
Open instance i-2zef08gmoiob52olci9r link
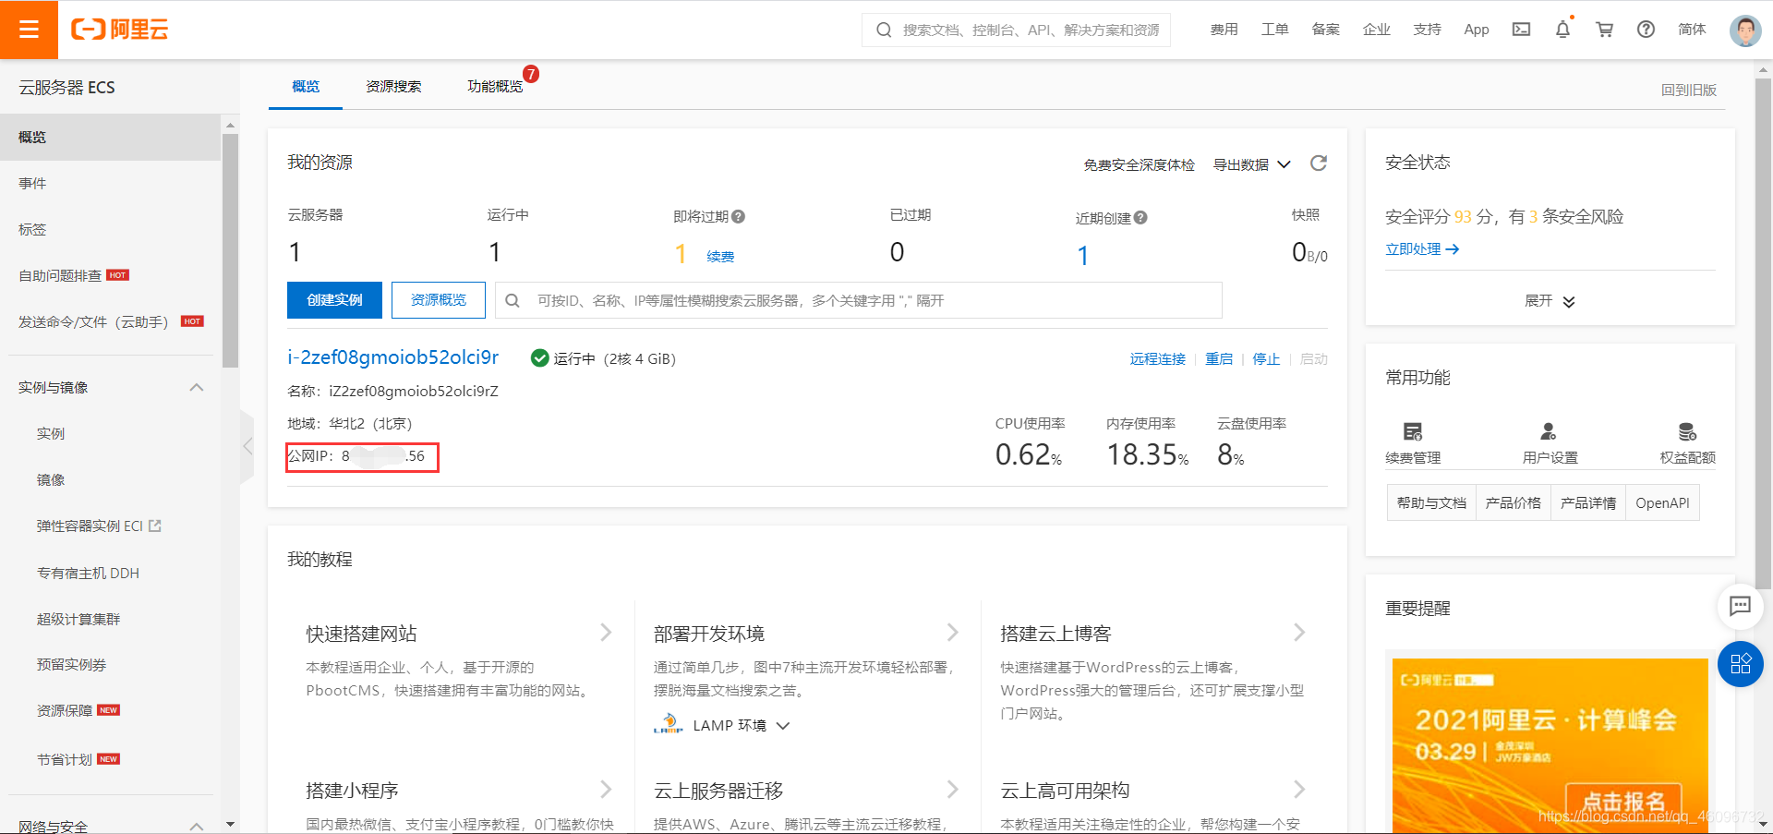point(393,357)
